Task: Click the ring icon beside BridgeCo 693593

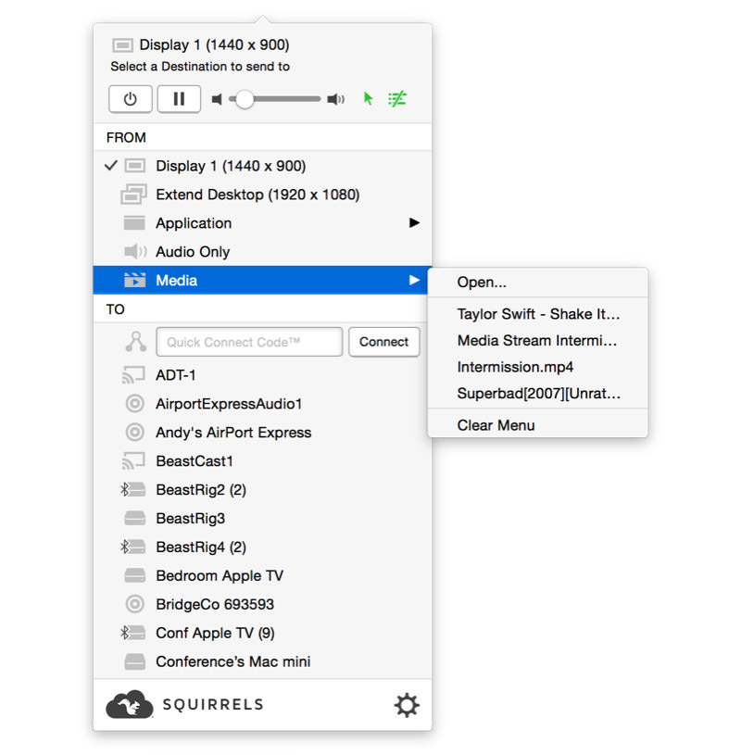Action: click(135, 604)
